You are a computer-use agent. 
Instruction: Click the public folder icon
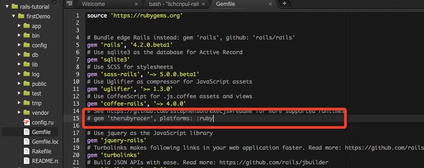[x=26, y=84]
